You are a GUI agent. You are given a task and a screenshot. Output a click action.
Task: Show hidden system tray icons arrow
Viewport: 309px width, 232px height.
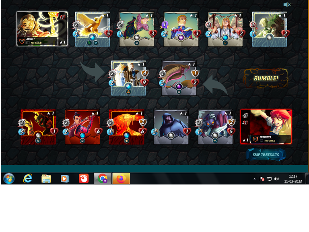tap(255, 179)
